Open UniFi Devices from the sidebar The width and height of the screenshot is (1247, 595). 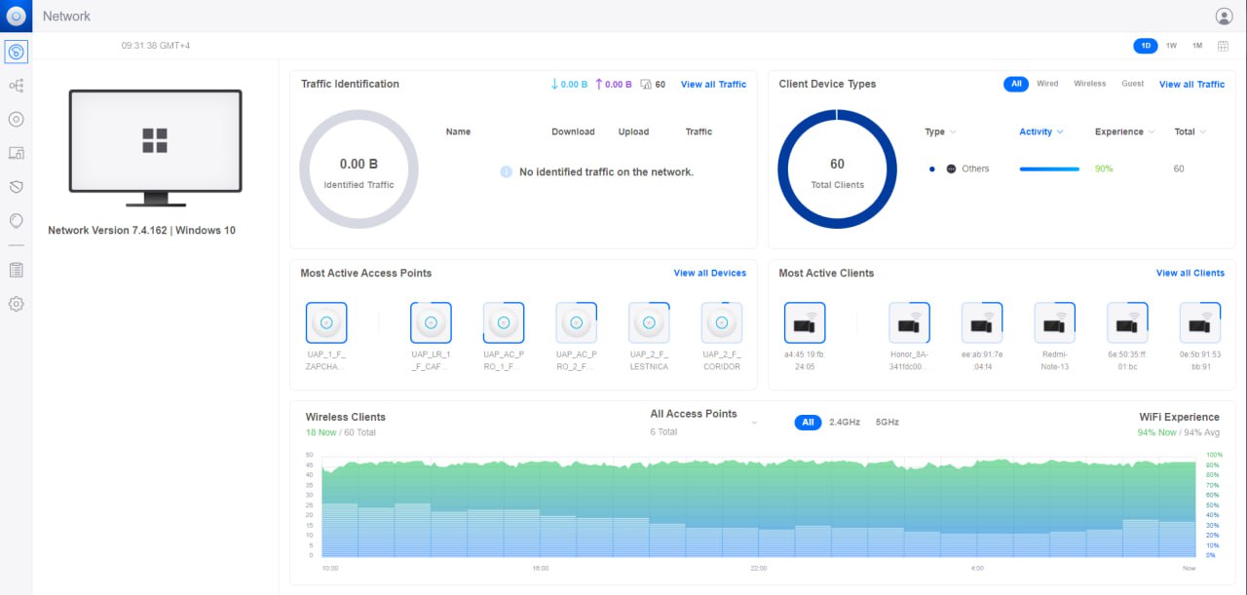[16, 120]
